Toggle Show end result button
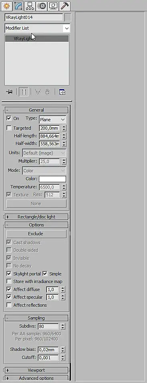Screen dimensions: 147x383 (24, 92)
